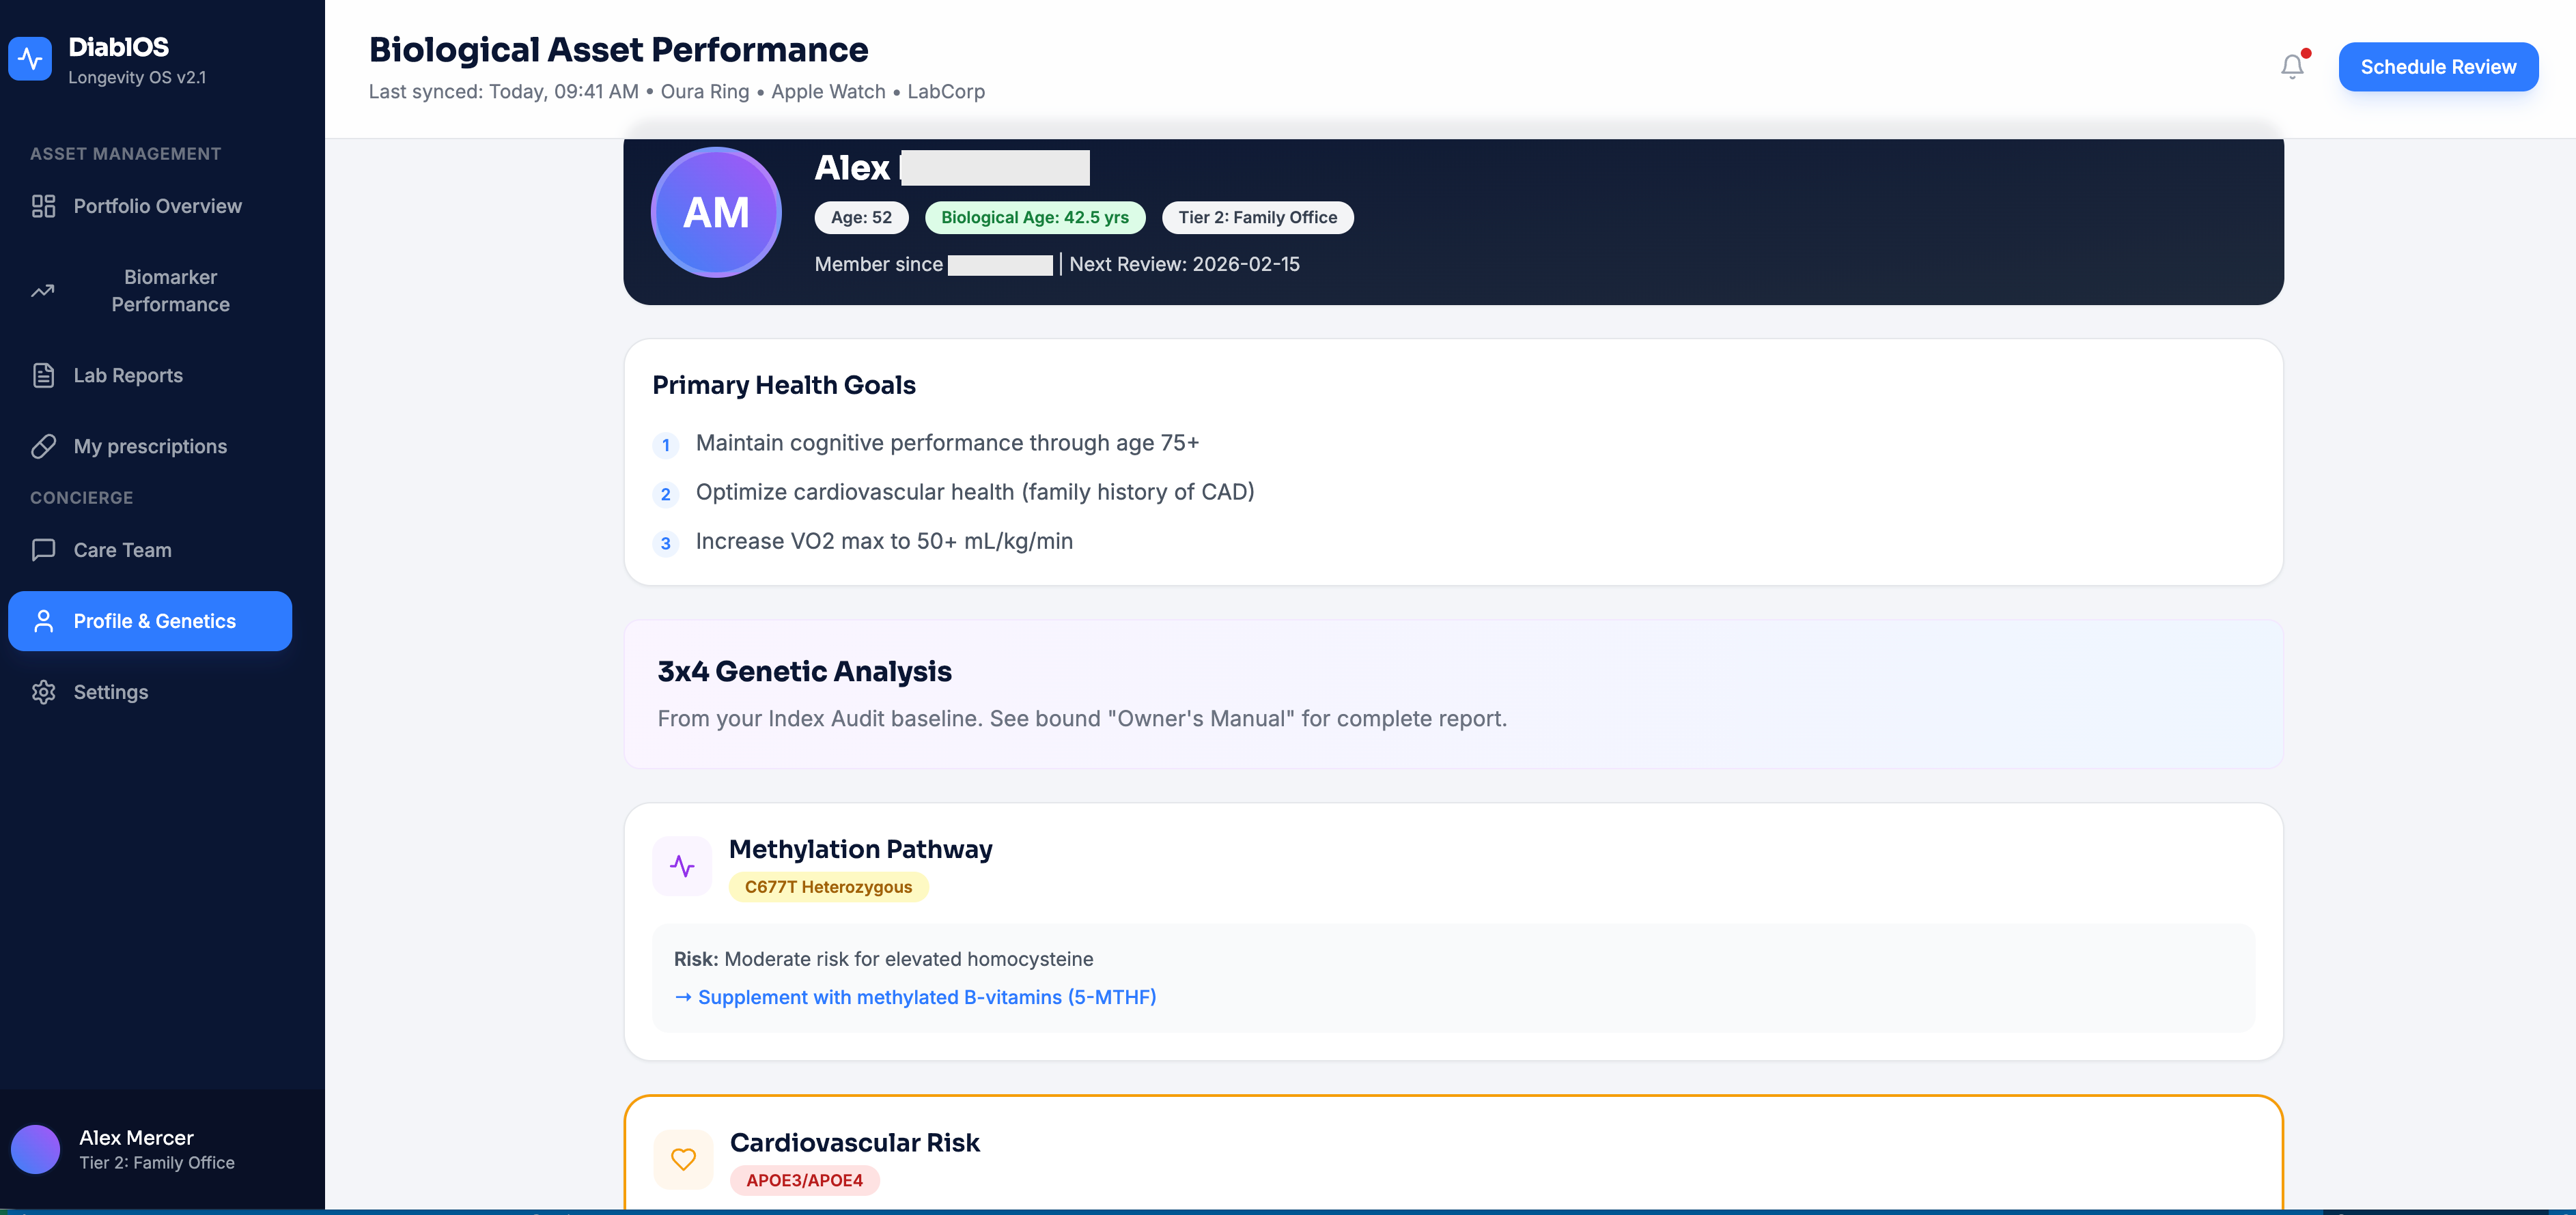Open Settings from the sidebar

pos(111,691)
